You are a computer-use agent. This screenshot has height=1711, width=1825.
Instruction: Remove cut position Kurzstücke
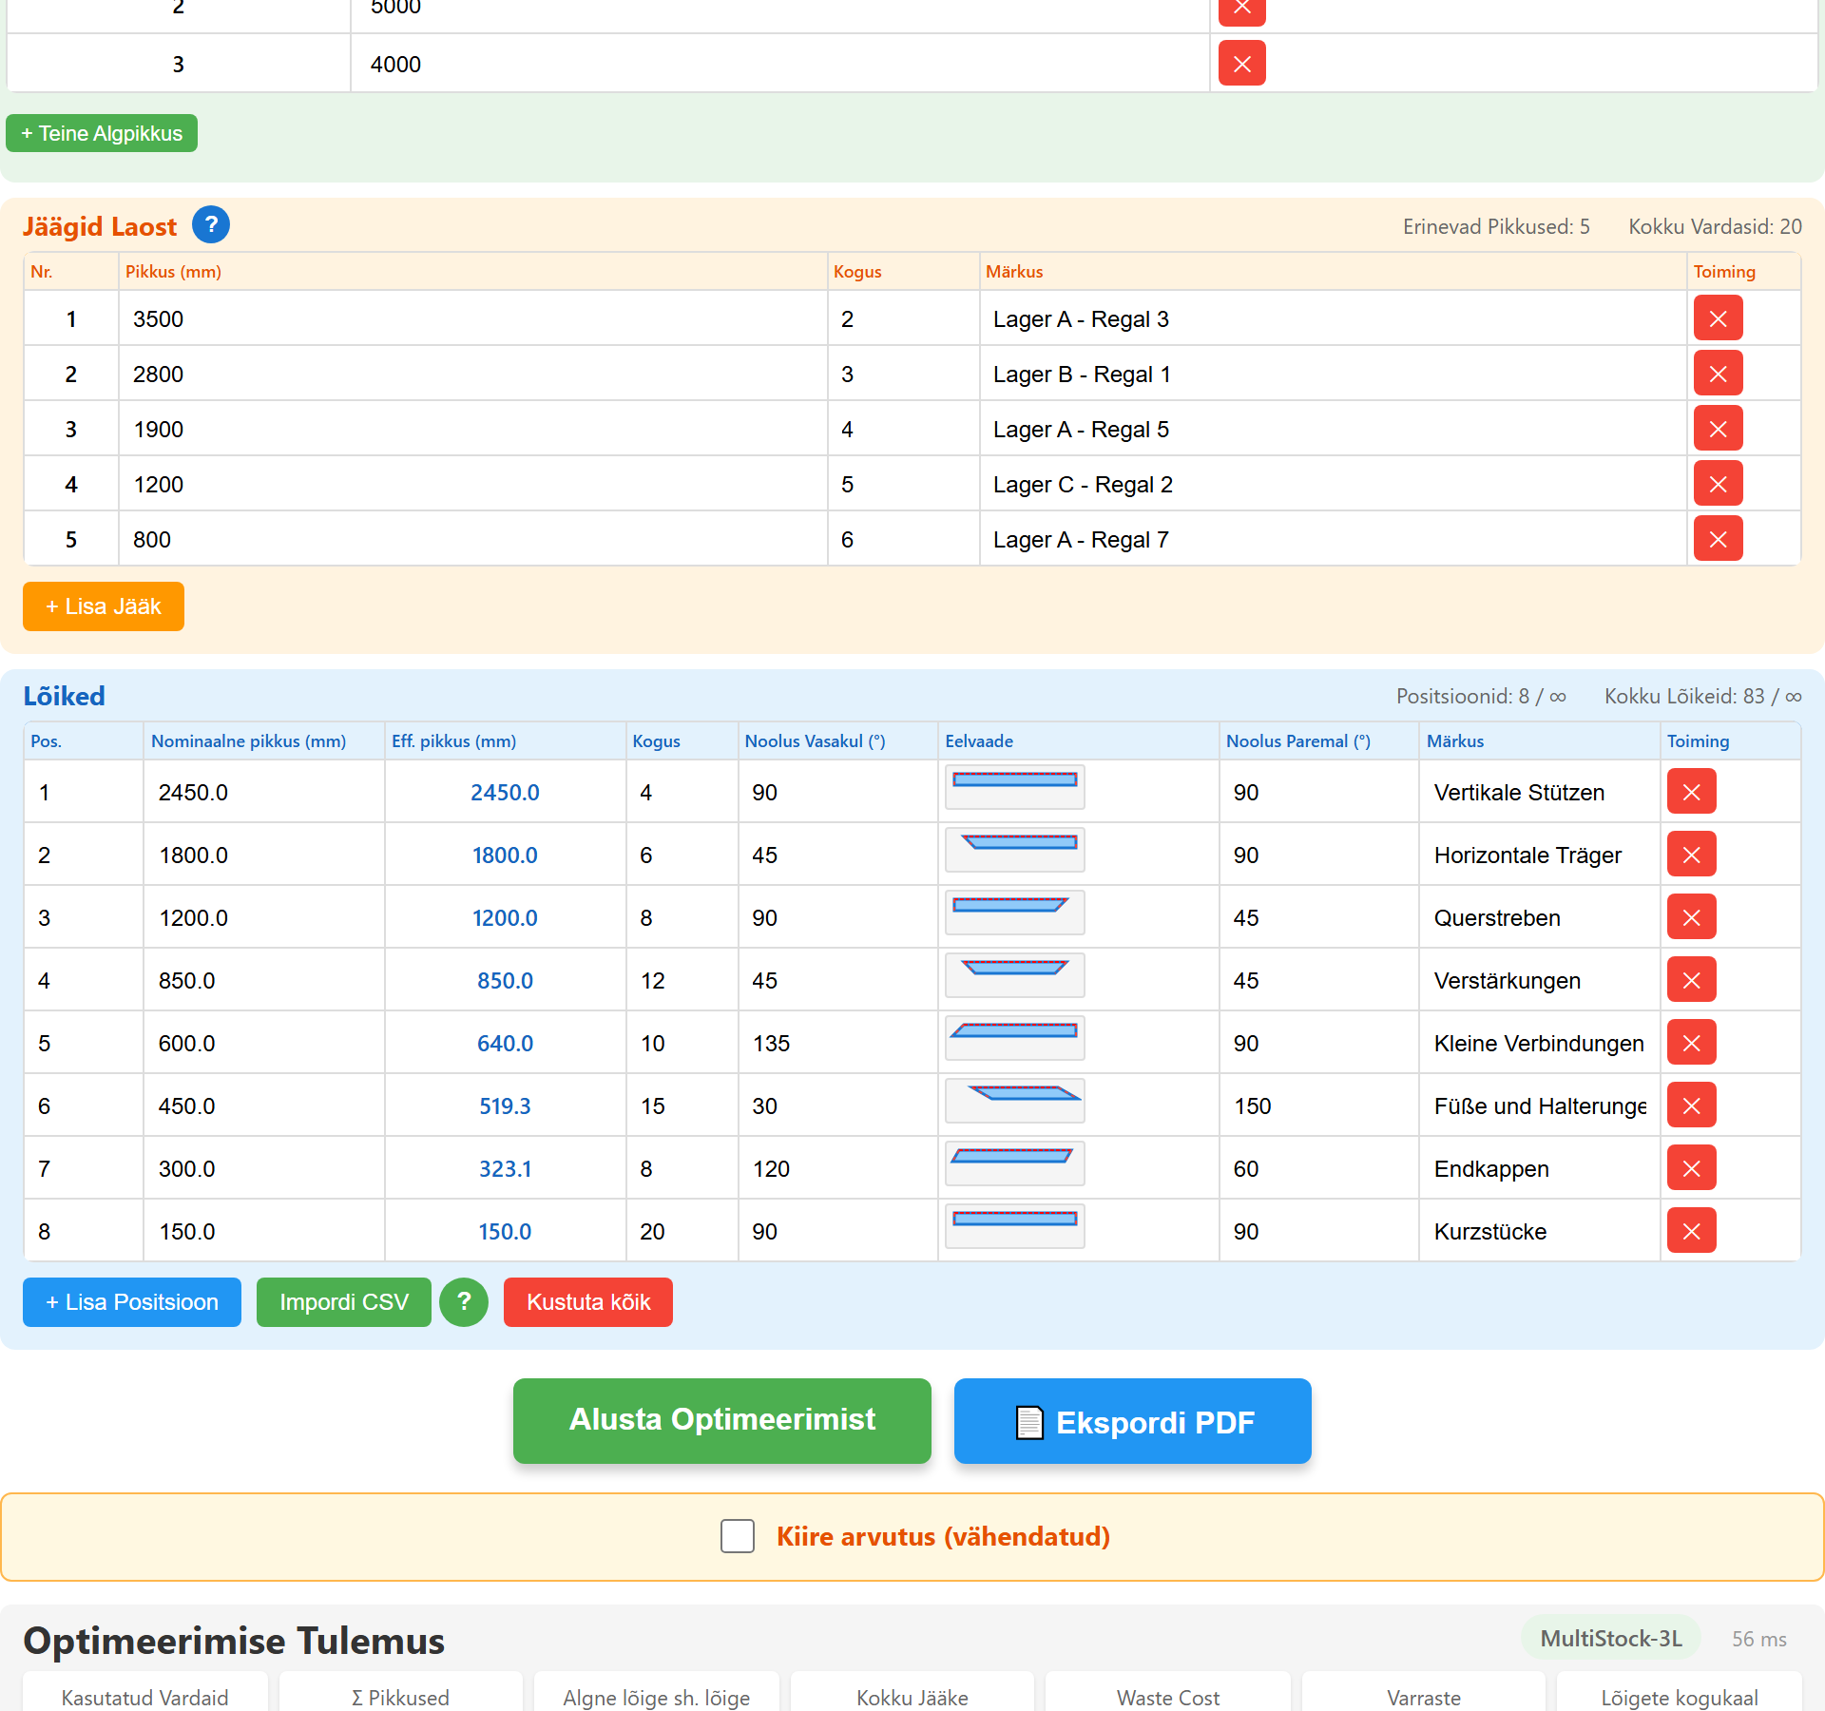pyautogui.click(x=1691, y=1231)
